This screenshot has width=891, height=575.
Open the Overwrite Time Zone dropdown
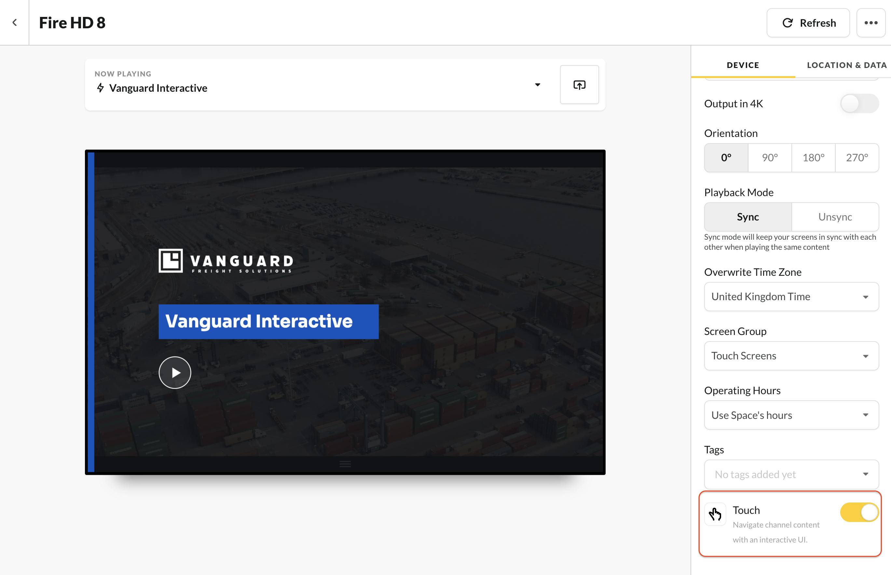pyautogui.click(x=791, y=297)
